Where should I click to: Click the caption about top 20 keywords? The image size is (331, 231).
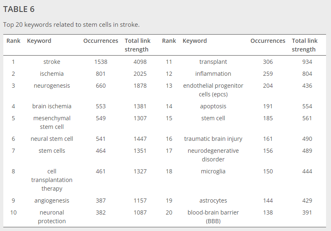71,24
